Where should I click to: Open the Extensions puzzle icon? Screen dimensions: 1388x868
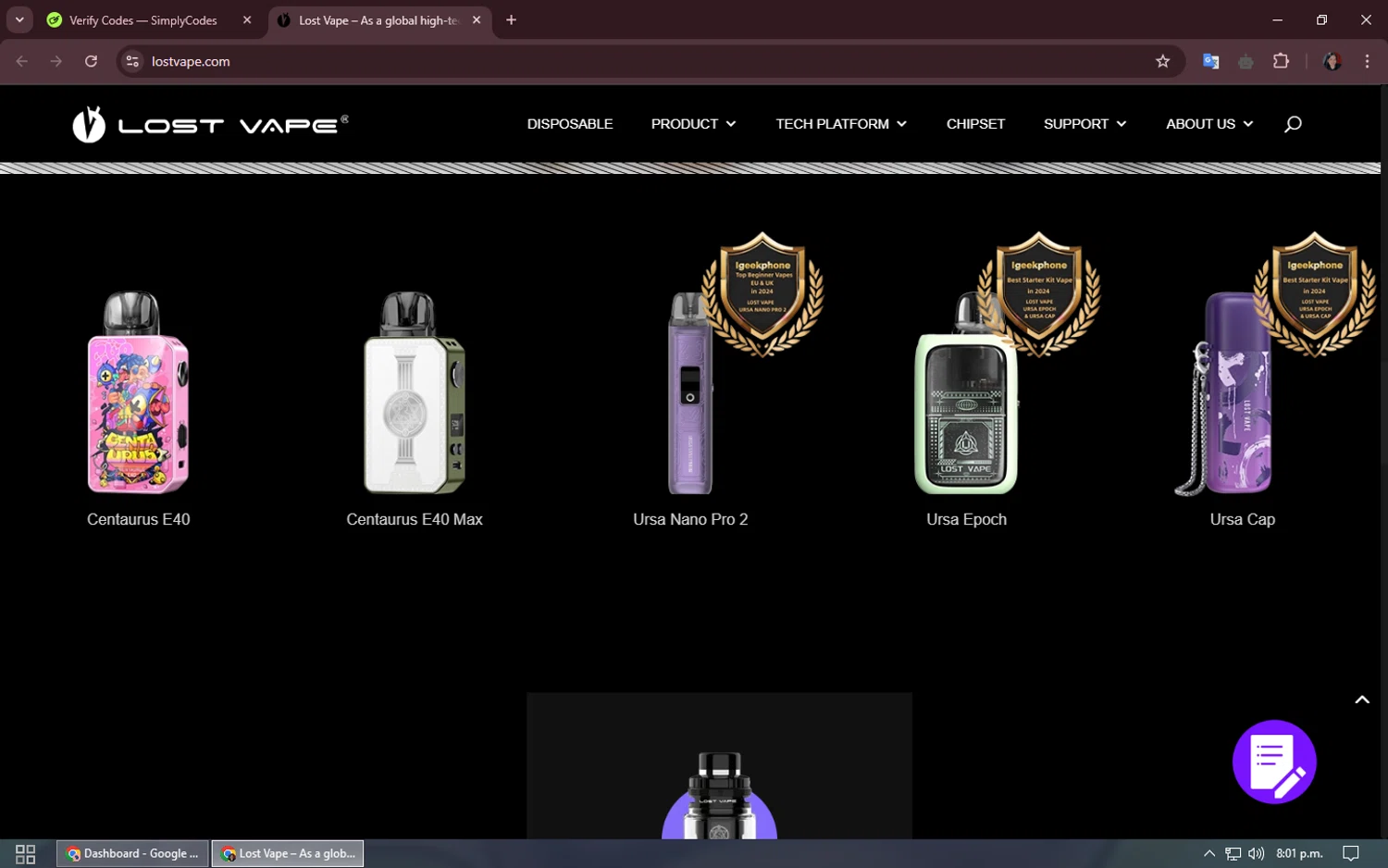click(x=1281, y=61)
